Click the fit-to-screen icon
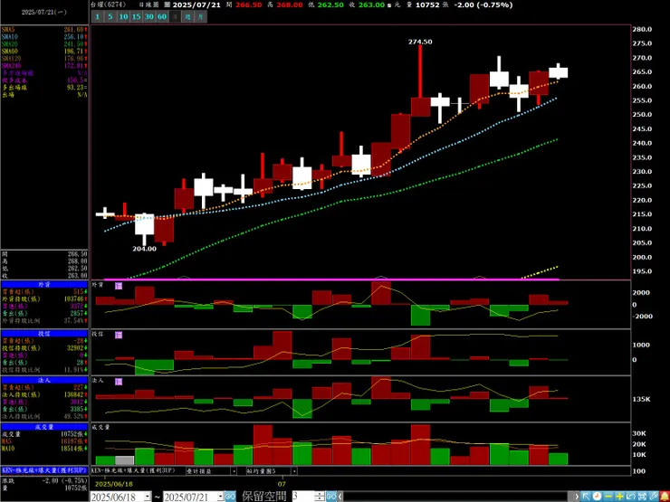The height and width of the screenshot is (502, 670). [x=642, y=497]
